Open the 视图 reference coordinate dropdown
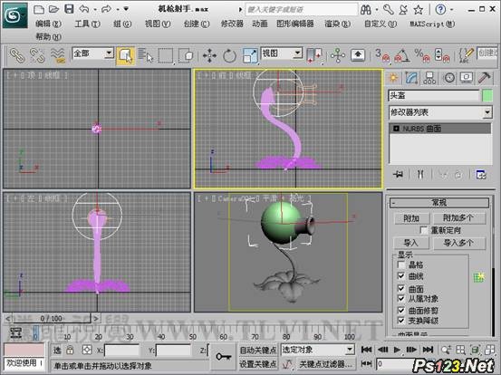Viewport: 501px width, 375px height. click(x=298, y=53)
